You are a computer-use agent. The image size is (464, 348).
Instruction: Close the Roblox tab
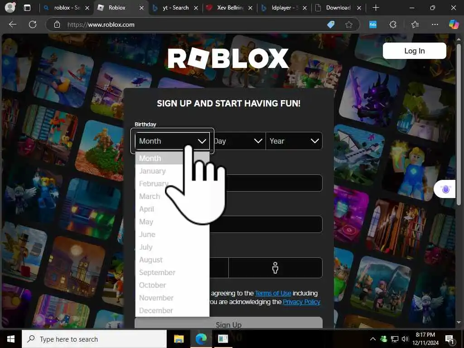141,8
